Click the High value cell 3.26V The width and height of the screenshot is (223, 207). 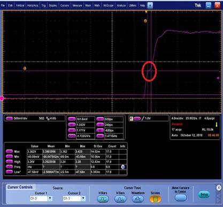pos(34,162)
